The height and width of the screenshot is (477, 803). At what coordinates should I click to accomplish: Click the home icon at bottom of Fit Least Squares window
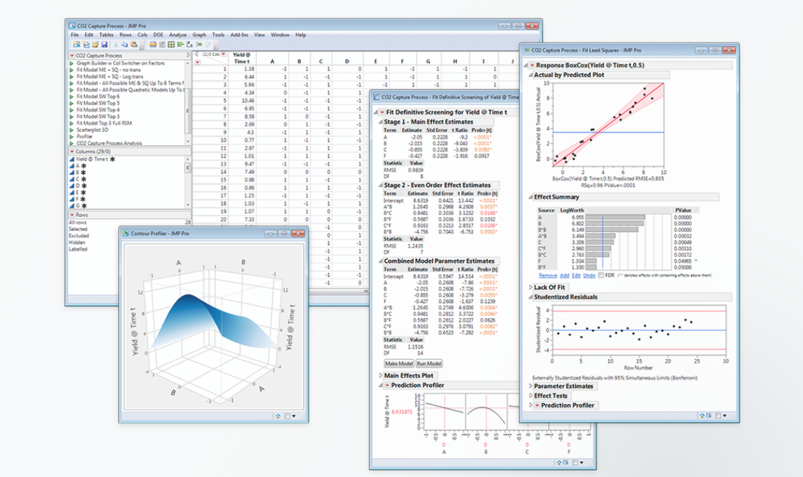pyautogui.click(x=702, y=415)
